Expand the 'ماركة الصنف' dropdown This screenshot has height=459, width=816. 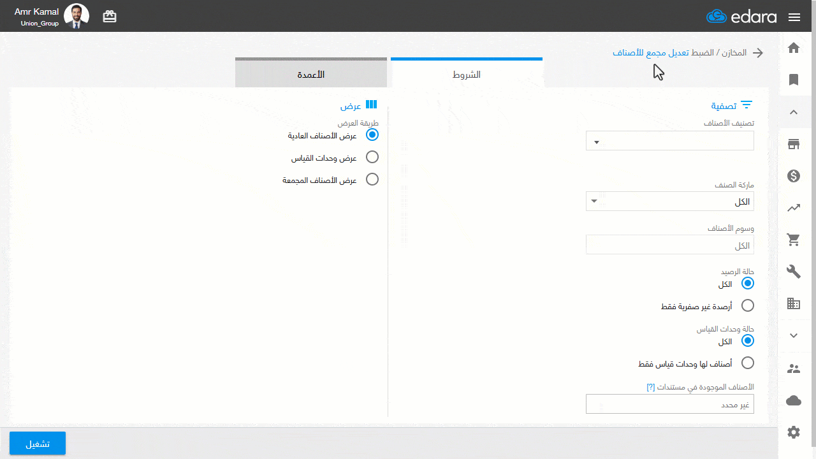669,201
